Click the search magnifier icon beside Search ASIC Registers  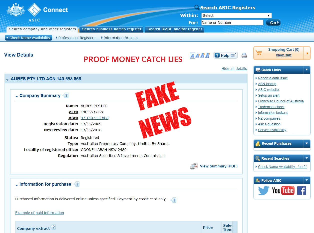(x=197, y=8)
